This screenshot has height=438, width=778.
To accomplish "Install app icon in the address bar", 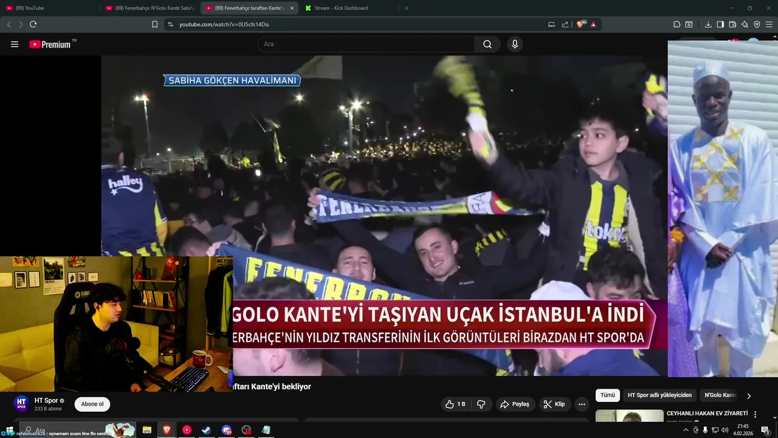I will (551, 24).
